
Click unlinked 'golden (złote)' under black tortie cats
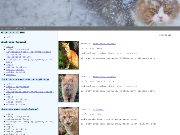pos(16,104)
